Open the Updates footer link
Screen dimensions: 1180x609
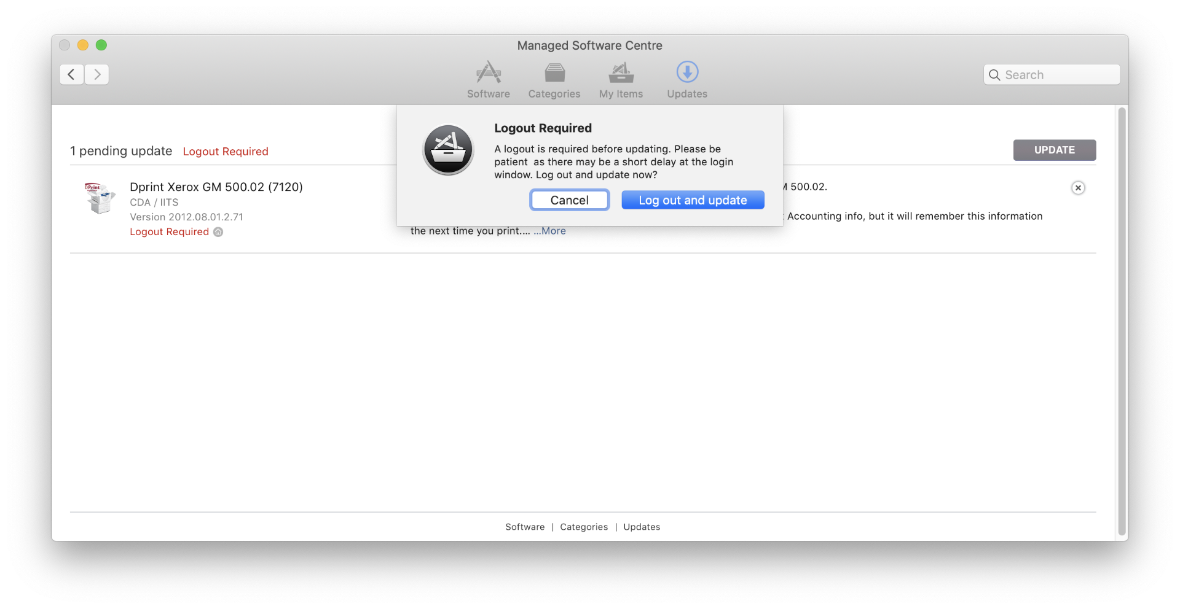pos(642,527)
